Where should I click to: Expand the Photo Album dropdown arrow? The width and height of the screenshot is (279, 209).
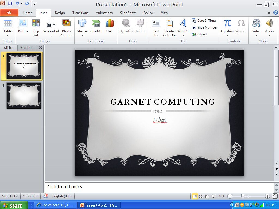pos(72,35)
